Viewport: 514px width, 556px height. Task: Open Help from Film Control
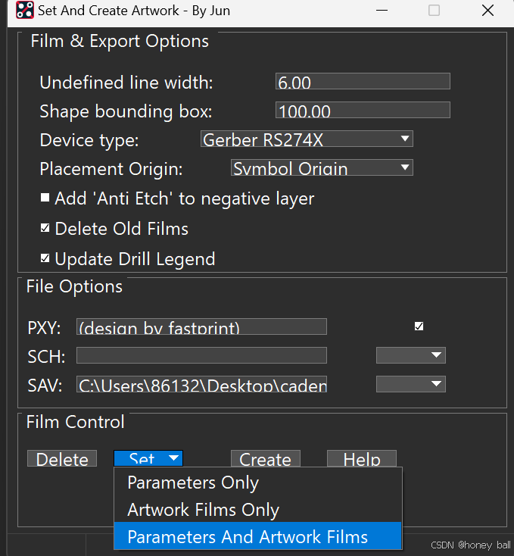point(361,459)
